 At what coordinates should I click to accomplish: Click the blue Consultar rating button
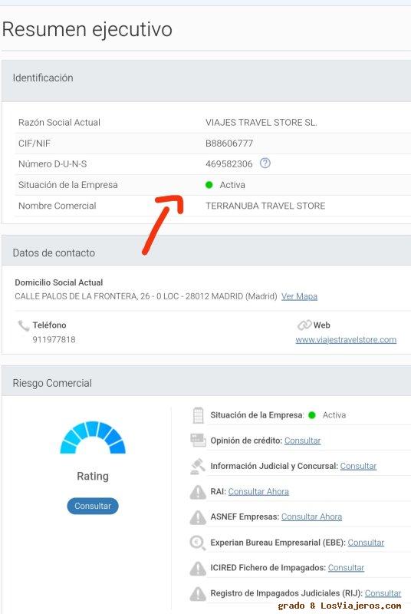[93, 506]
